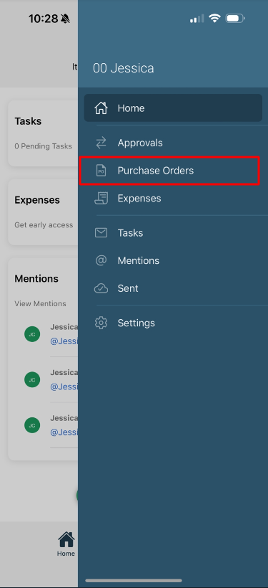Select Expenses in the side drawer
This screenshot has width=268, height=588.
(139, 199)
